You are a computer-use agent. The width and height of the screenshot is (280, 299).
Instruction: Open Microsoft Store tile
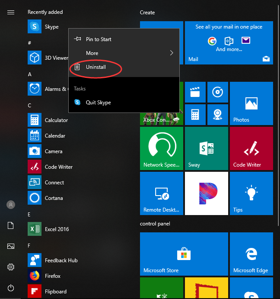(184, 254)
